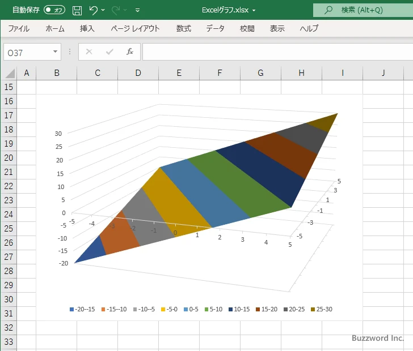The image size is (413, 351).
Task: Click the Insert Function fx icon
Action: (x=130, y=52)
